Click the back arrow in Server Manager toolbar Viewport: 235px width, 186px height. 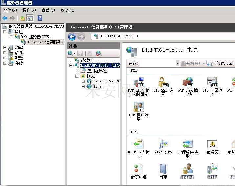pos(5,18)
